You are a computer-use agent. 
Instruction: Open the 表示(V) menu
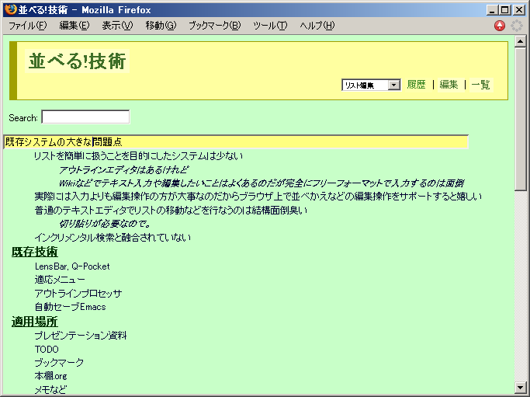coord(118,26)
